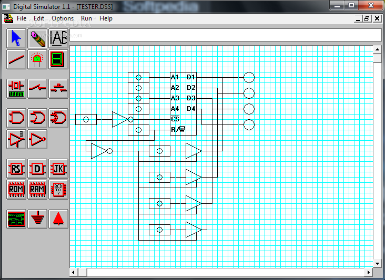Choose the pushbutton component
The height and width of the screenshot is (280, 385).
[x=58, y=89]
